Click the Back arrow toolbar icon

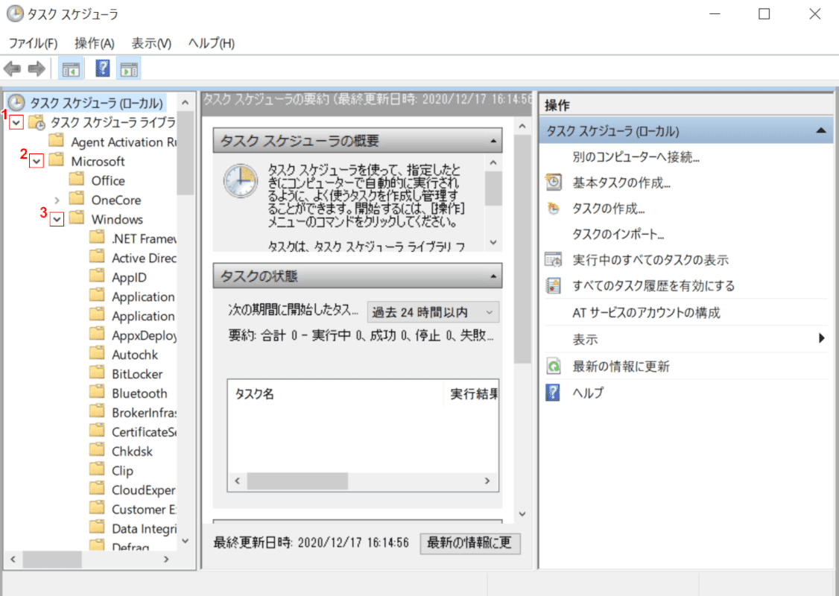(13, 69)
